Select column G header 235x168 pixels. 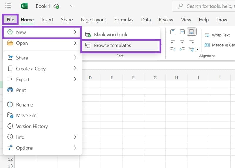click(x=155, y=78)
